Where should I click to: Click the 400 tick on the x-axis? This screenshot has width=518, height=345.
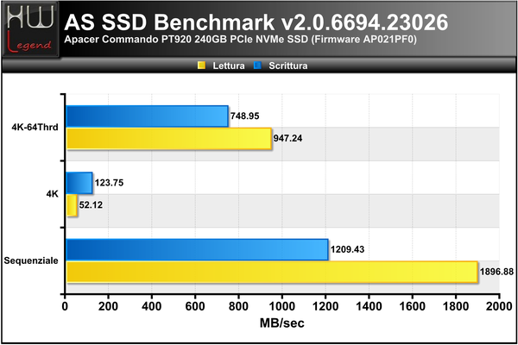tap(152, 306)
